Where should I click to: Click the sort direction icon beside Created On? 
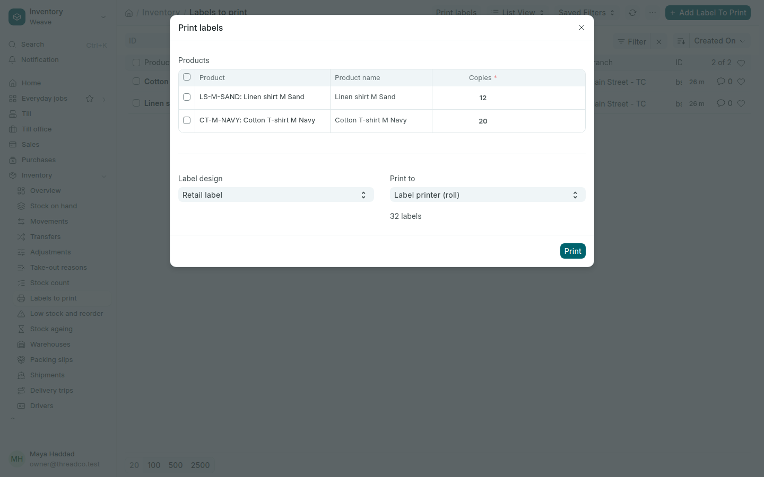(x=681, y=41)
